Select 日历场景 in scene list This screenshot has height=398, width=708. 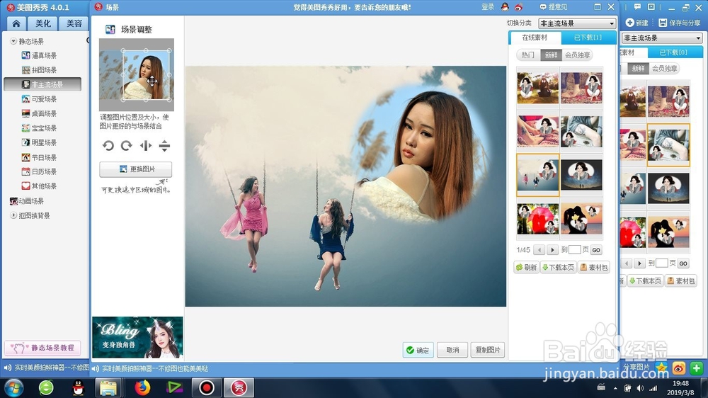[39, 171]
